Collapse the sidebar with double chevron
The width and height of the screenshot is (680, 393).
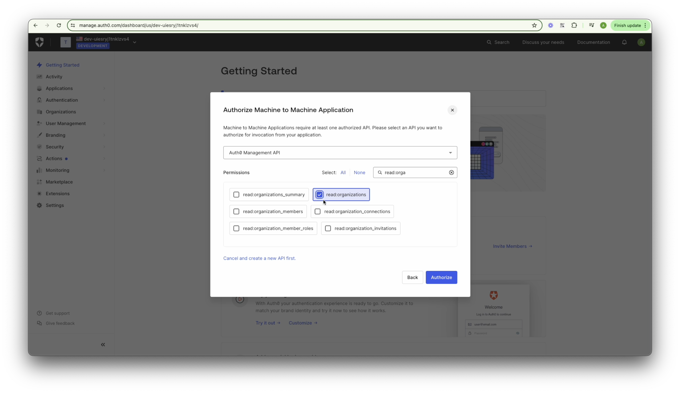click(103, 345)
